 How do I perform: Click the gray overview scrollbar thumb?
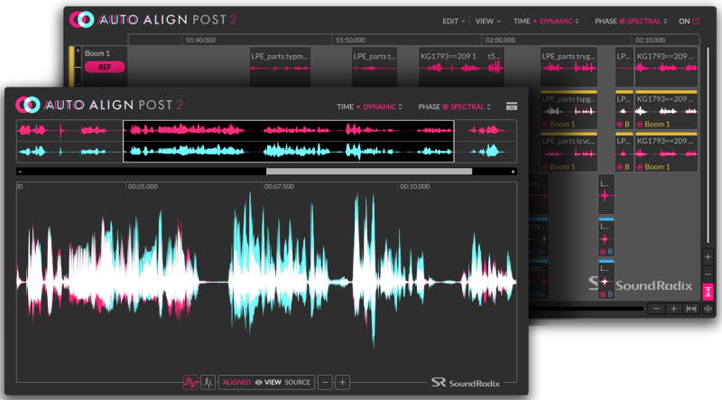(368, 171)
